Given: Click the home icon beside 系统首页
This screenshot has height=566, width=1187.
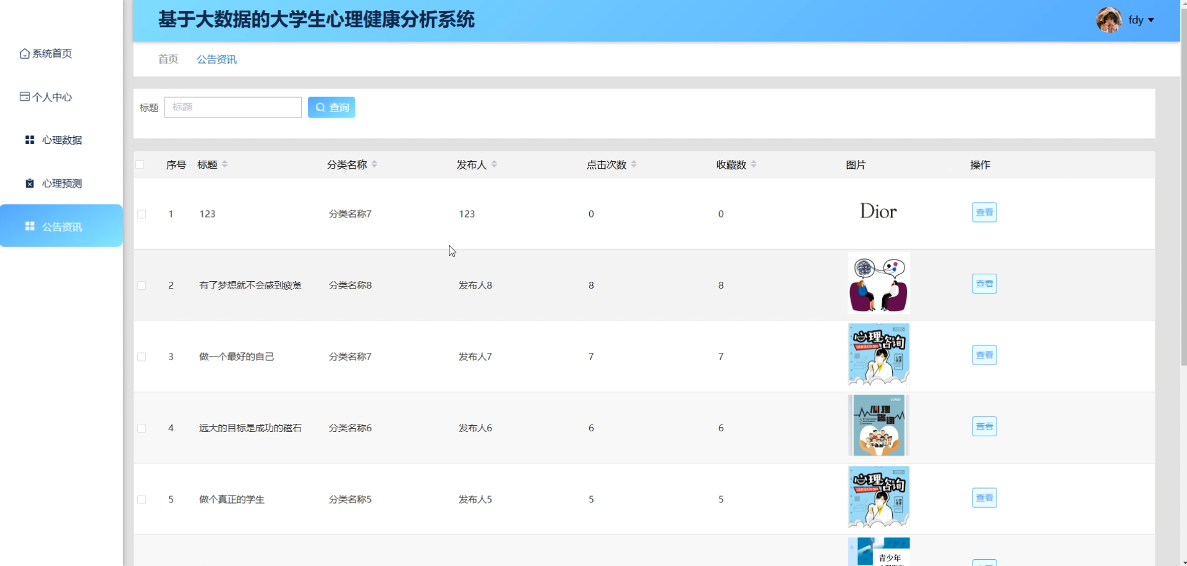Looking at the screenshot, I should 25,54.
